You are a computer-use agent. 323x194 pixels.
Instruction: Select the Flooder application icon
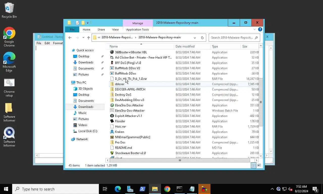point(112,121)
